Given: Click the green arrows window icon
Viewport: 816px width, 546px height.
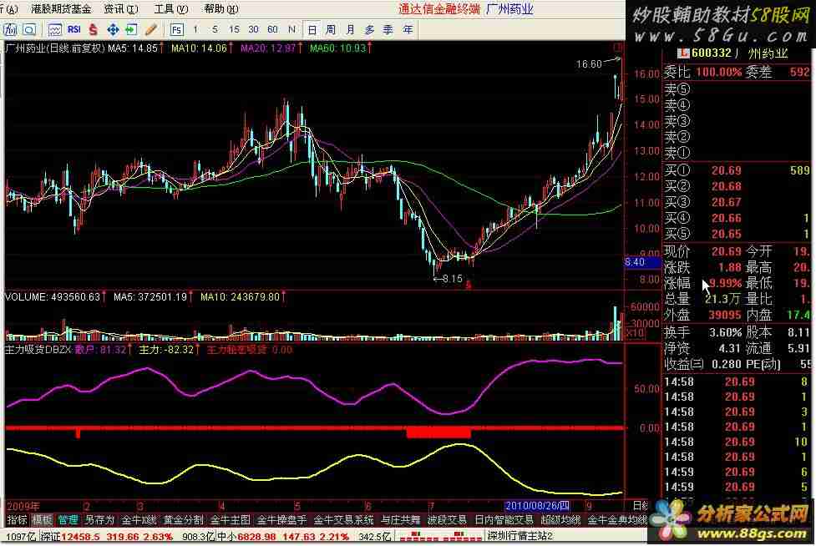Looking at the screenshot, I should (131, 30).
